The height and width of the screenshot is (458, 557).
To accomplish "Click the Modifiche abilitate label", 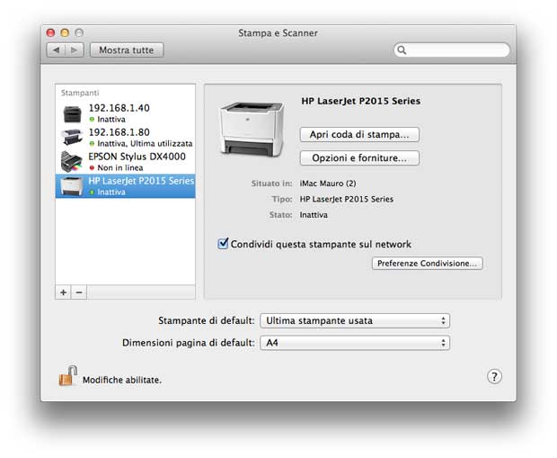I will 122,380.
